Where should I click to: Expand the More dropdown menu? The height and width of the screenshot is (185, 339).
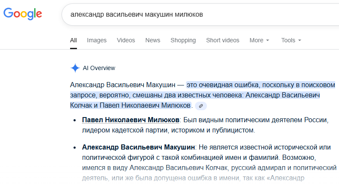259,40
